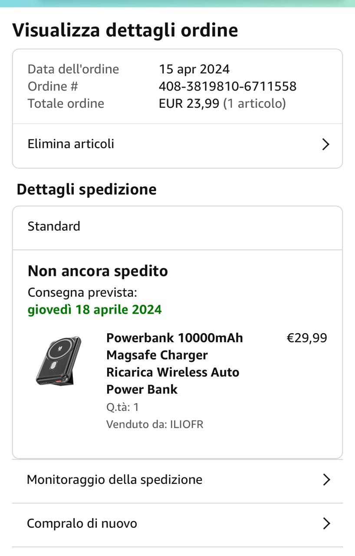Viewport: 355px width, 556px height.
Task: Click the order number 408-3819810-6711558
Action: pyautogui.click(x=227, y=86)
